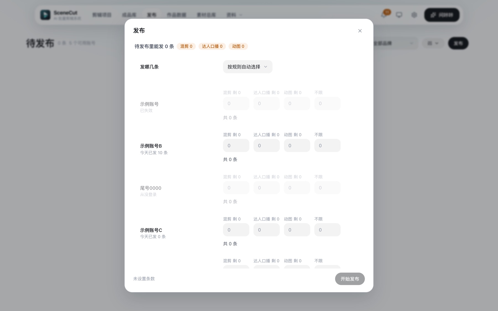Click 混剪 input for 尾号0000 account
This screenshot has width=498, height=311.
[x=236, y=188]
